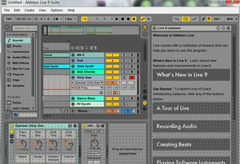The image size is (240, 164).
Task: Open the Recording Audio lesson
Action: 192,126
